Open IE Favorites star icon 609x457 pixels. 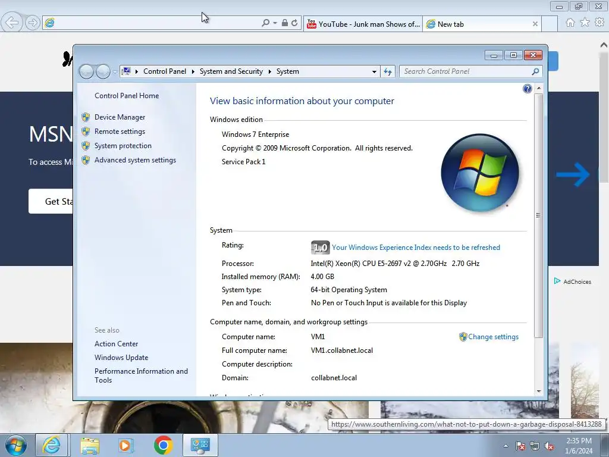point(585,23)
